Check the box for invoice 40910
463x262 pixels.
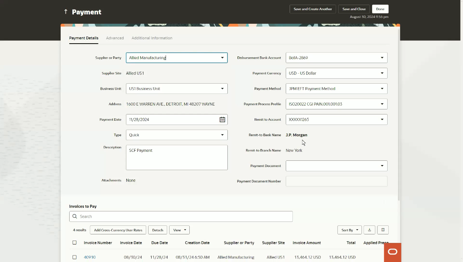click(75, 257)
